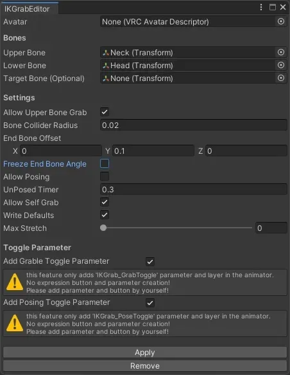Open object picker for Upper Bone
290x375 pixels.
281,52
